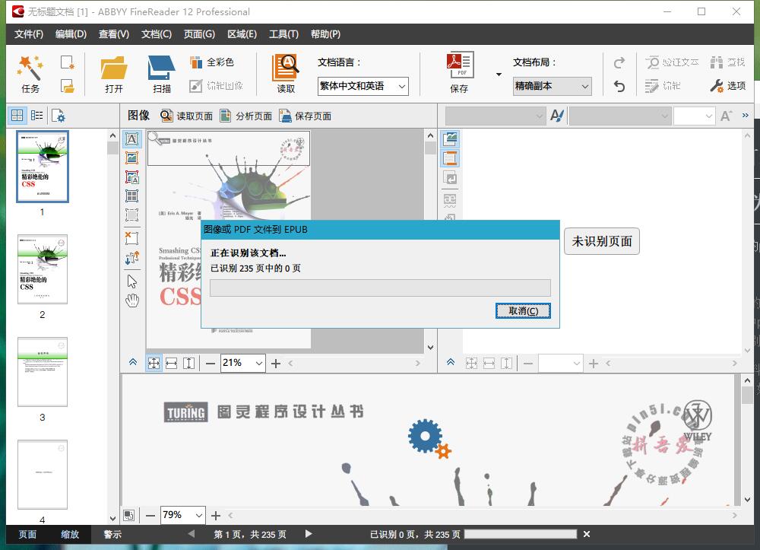Click 保存页面 in image toolbar

pyautogui.click(x=306, y=116)
